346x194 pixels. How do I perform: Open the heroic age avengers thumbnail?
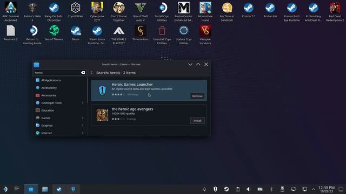(x=102, y=115)
